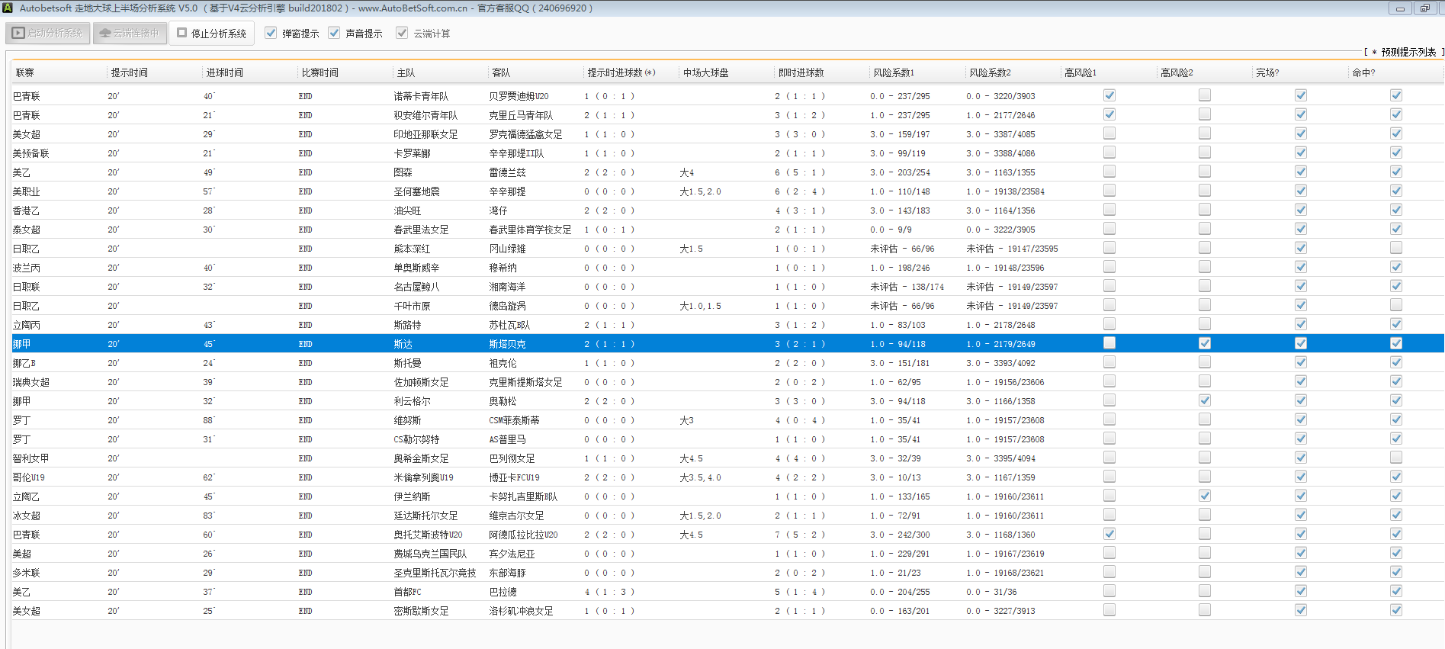The width and height of the screenshot is (1445, 649).
Task: Click the Autobetsoft app icon in title bar
Action: [x=8, y=8]
